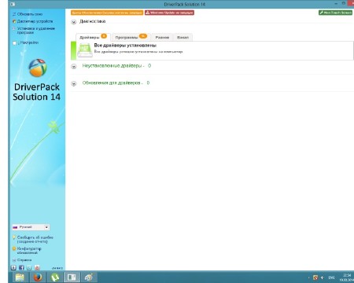
Task: Open File Explorer from the taskbar
Action: tap(20, 277)
